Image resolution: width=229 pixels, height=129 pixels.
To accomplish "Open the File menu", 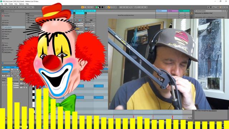I will [2, 4].
